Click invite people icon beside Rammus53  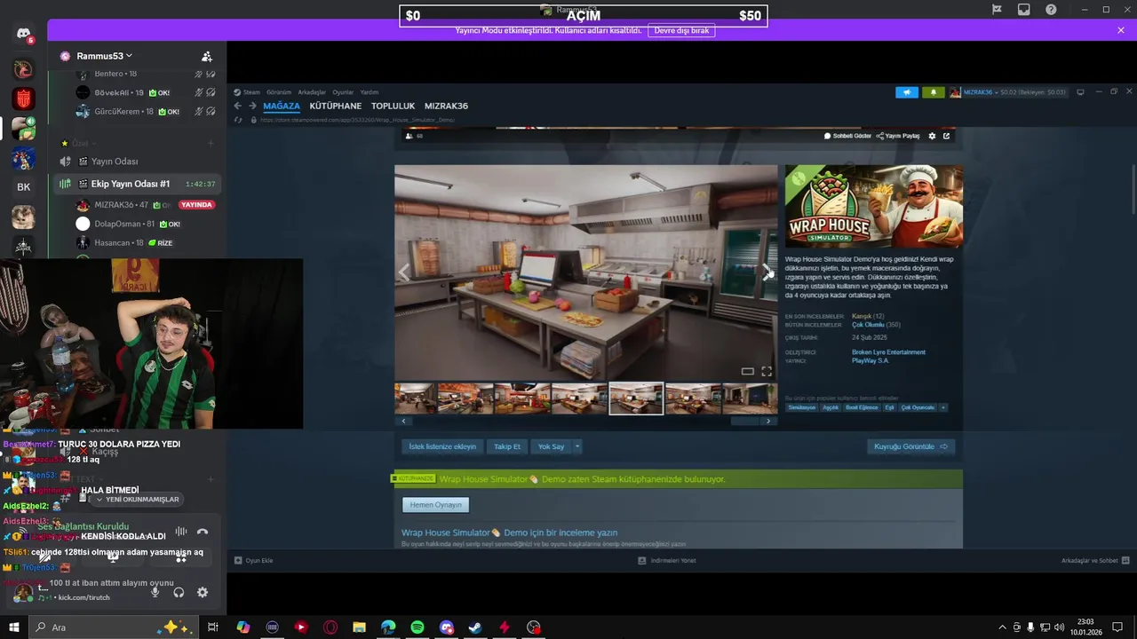206,56
